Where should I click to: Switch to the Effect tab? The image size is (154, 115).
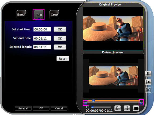click(x=21, y=15)
